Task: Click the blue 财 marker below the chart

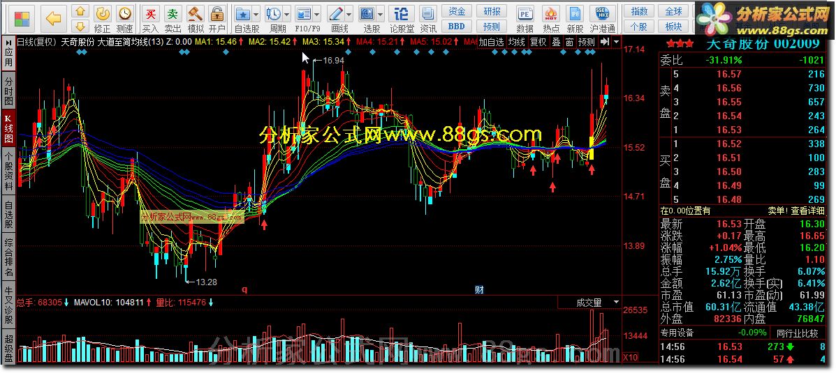Action: [479, 290]
